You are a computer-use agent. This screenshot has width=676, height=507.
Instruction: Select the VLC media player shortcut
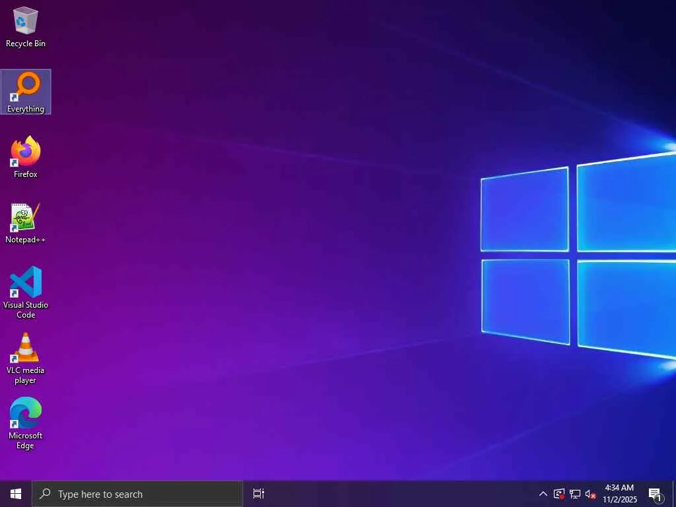pos(26,358)
